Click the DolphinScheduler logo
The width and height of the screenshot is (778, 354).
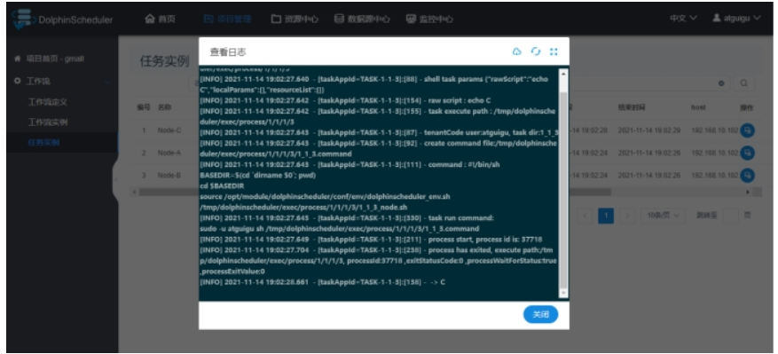point(62,20)
